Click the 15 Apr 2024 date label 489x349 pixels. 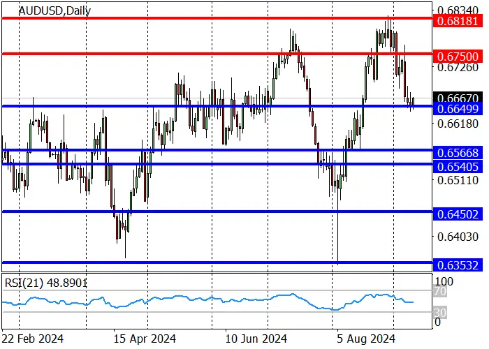pyautogui.click(x=145, y=339)
